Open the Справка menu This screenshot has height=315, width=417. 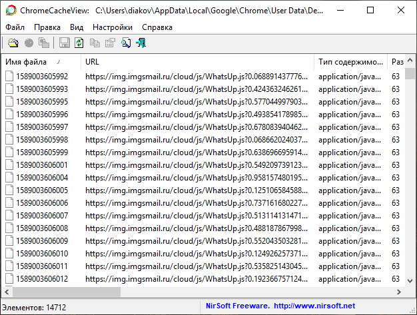tap(157, 27)
